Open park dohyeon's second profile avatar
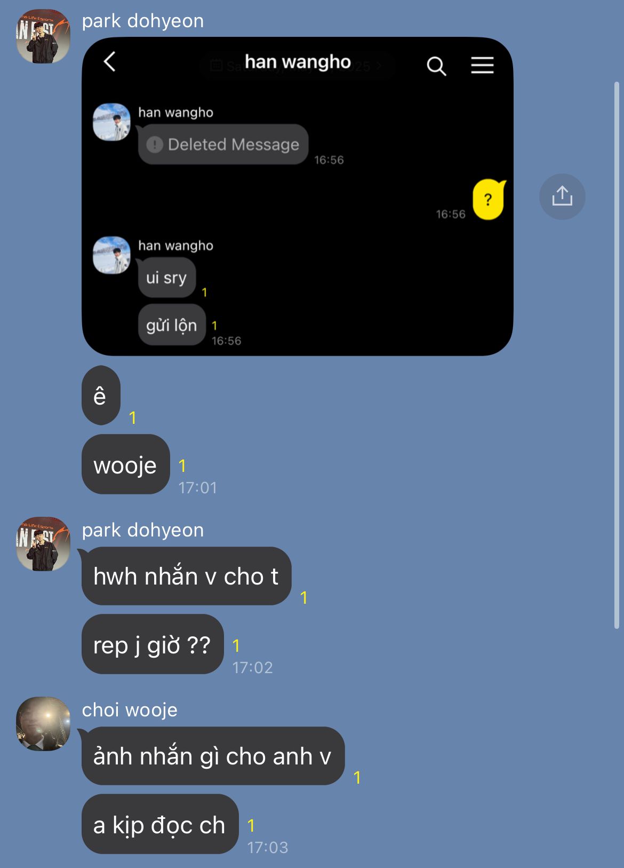 point(43,544)
